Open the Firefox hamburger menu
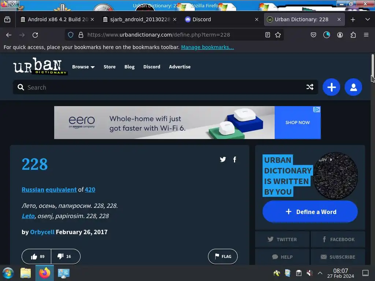 pyautogui.click(x=366, y=35)
